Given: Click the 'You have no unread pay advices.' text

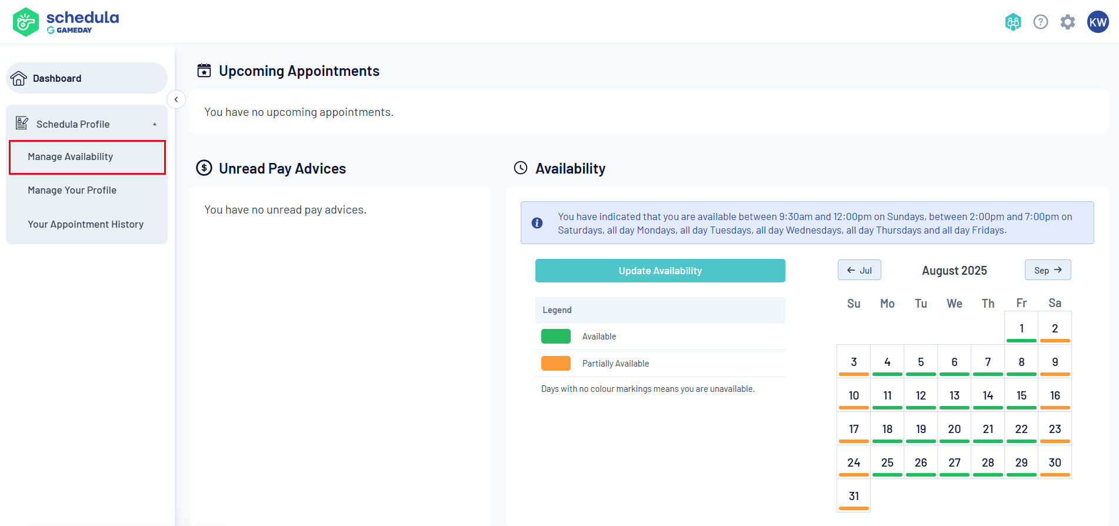Looking at the screenshot, I should pos(285,209).
